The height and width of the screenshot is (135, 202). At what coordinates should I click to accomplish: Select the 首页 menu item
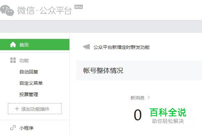coord(35,45)
